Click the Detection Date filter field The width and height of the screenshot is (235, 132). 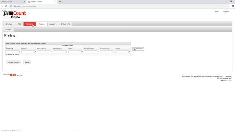click(x=106, y=52)
